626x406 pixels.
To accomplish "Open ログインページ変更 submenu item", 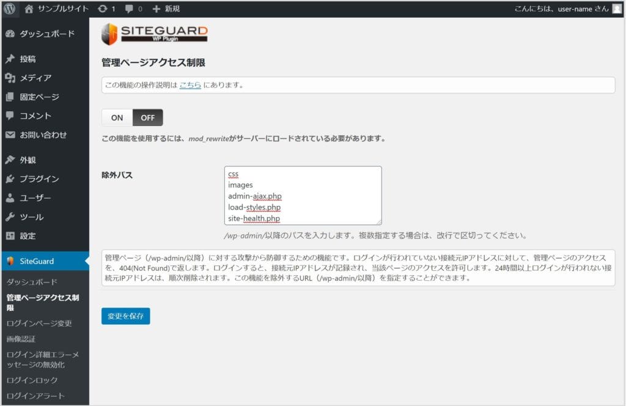I will (x=39, y=323).
